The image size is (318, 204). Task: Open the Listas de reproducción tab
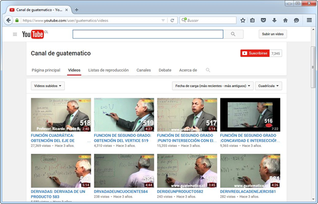(108, 70)
